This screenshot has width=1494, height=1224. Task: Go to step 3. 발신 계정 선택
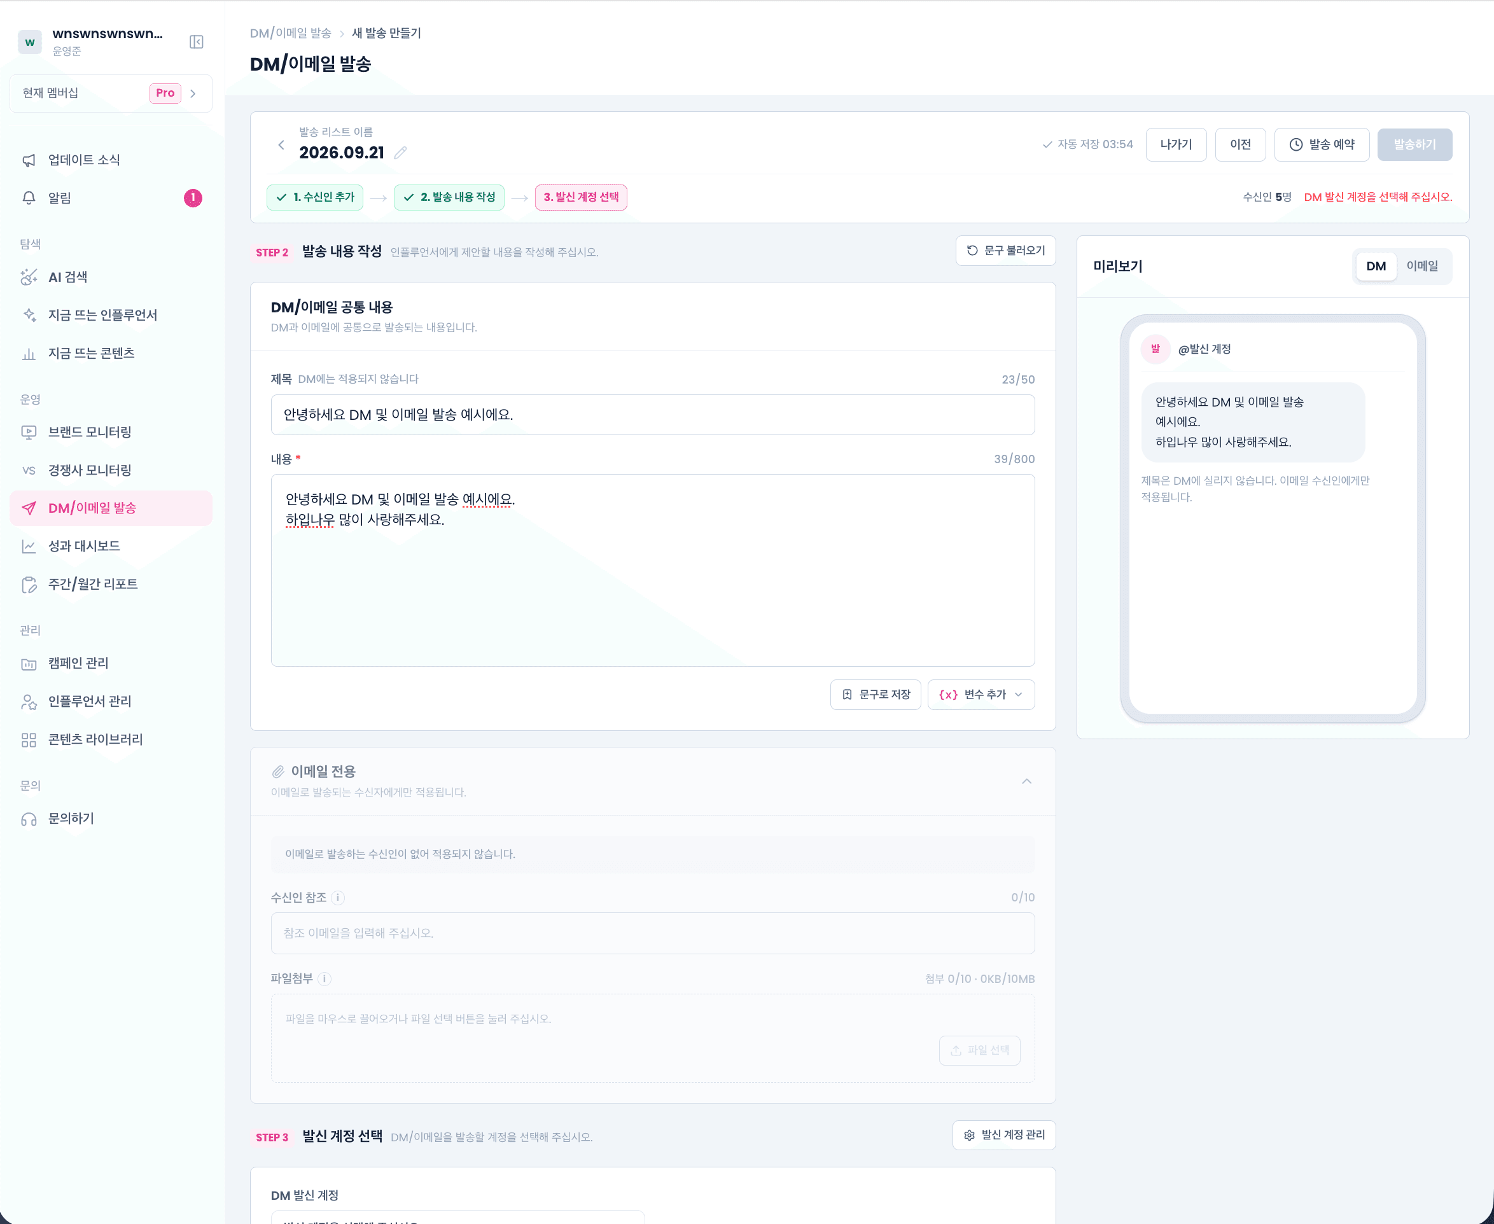click(x=581, y=197)
